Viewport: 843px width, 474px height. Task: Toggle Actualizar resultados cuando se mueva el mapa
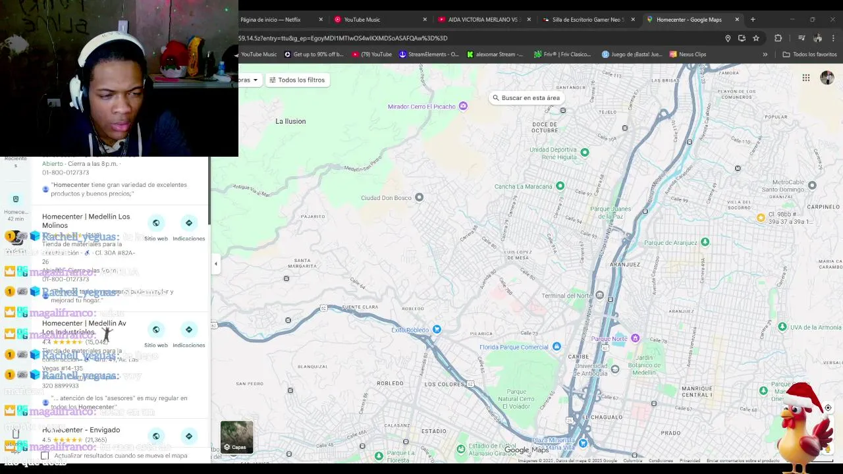(45, 456)
